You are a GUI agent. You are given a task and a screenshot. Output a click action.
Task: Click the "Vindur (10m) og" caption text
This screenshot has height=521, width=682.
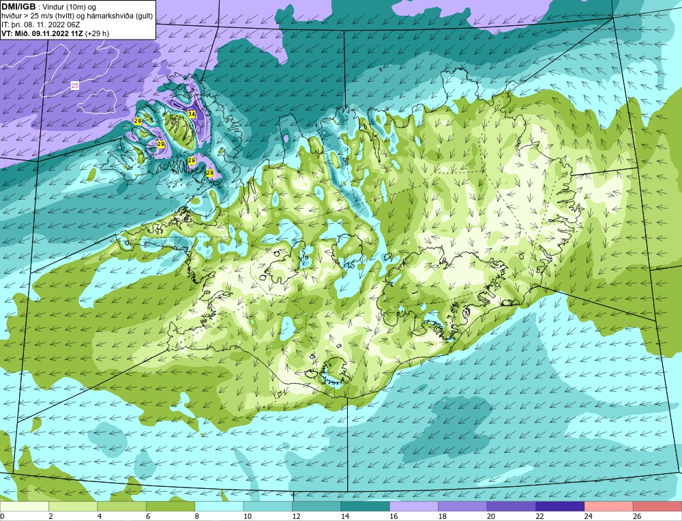(68, 7)
